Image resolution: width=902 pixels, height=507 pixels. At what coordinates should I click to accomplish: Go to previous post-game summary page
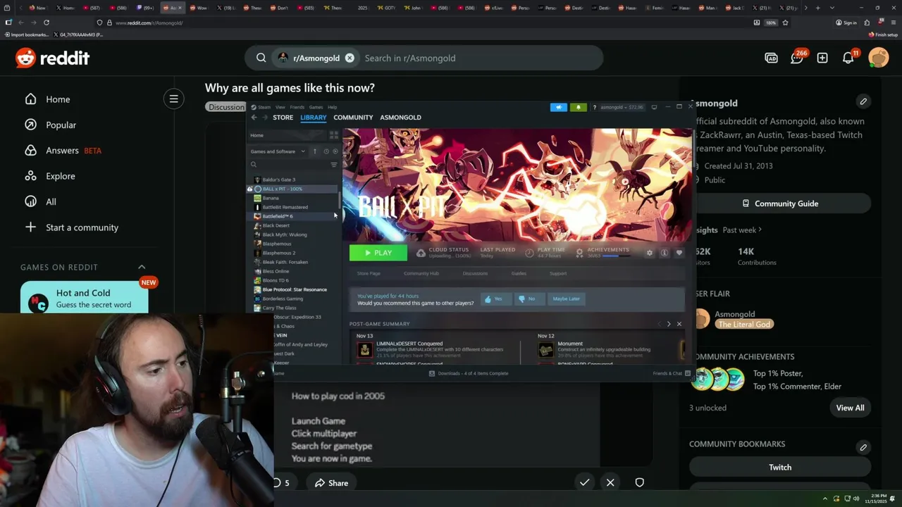(x=659, y=324)
